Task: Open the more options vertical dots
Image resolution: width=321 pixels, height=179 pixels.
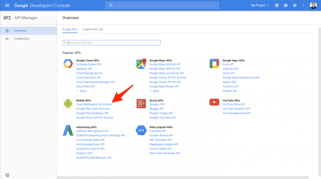Action: pos(303,5)
